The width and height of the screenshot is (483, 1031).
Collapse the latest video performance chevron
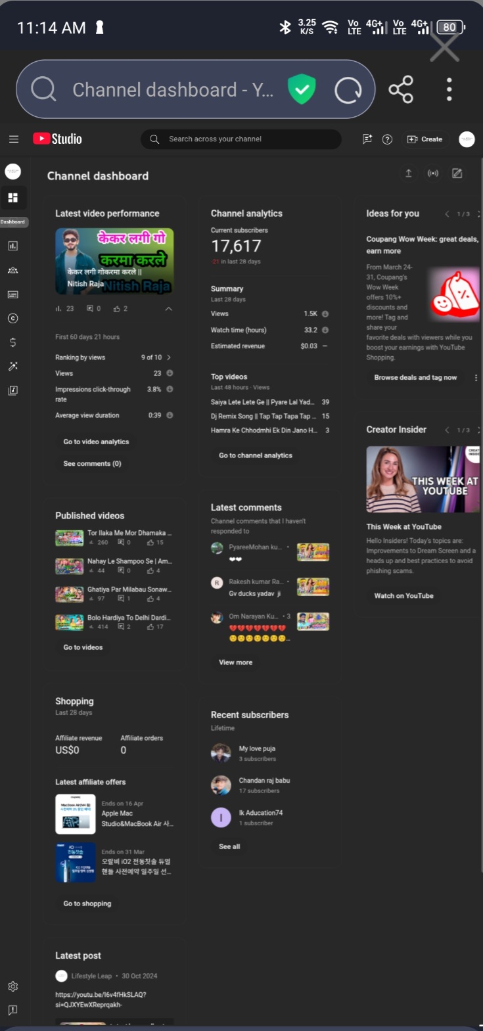169,309
